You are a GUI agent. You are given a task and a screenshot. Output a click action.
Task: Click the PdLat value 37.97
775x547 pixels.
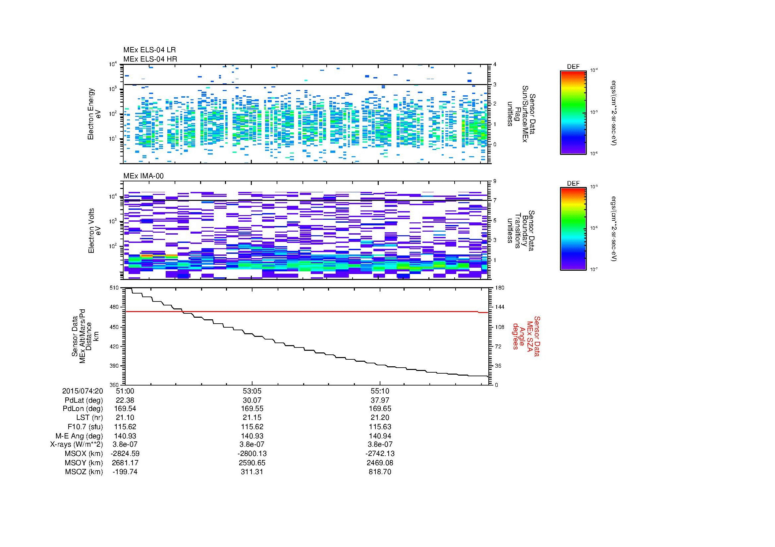380,400
